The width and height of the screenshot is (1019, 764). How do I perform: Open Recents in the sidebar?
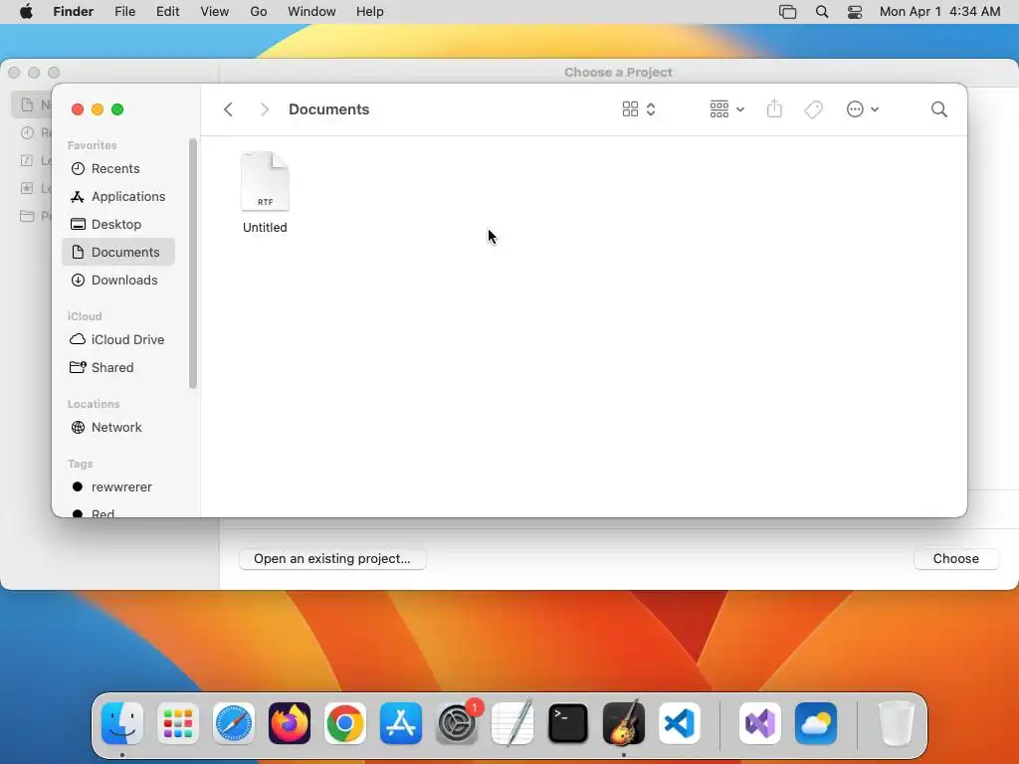point(118,169)
